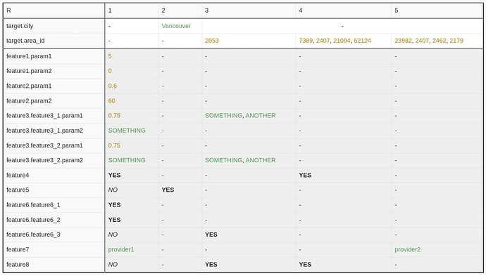This screenshot has height=276, width=486.
Task: Click the R header cell
Action: pos(8,11)
